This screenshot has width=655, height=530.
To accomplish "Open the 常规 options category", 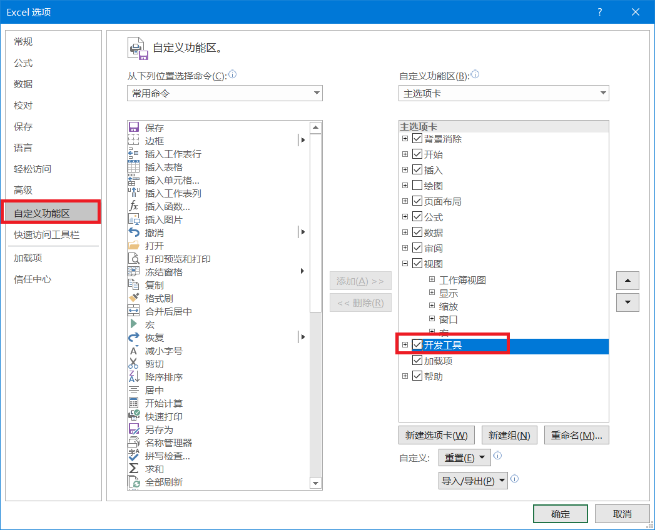I will pos(53,42).
